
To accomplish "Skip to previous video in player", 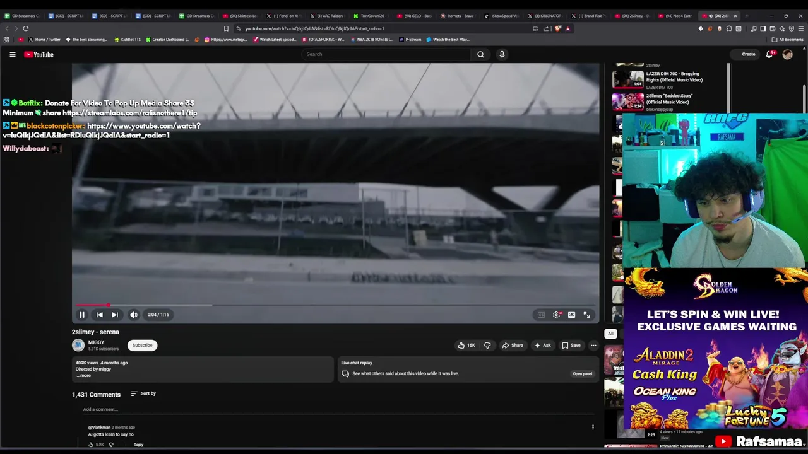I will point(99,315).
